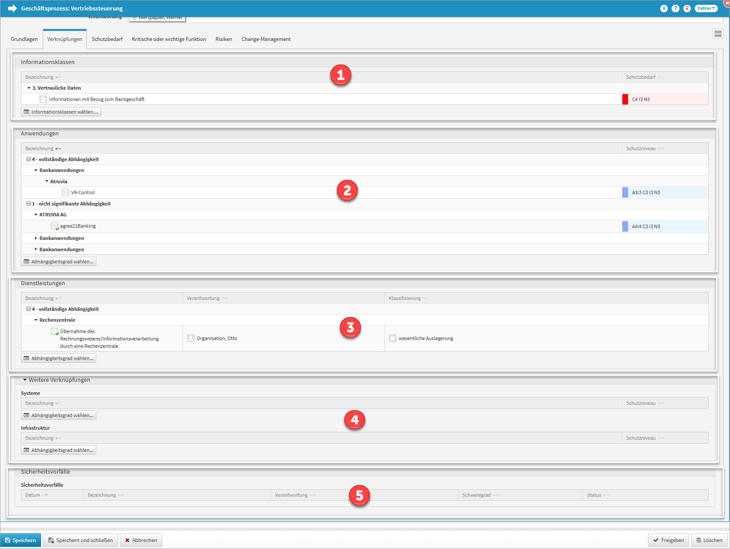Toggle the panel layout icon right of the tabs
The width and height of the screenshot is (730, 549).
[718, 34]
